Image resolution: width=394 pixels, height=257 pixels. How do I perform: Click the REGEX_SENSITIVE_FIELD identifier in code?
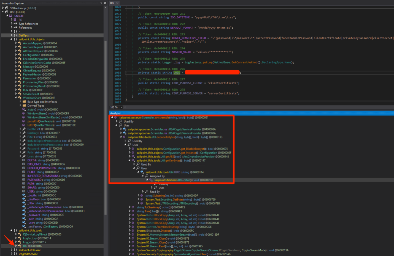coord(189,38)
